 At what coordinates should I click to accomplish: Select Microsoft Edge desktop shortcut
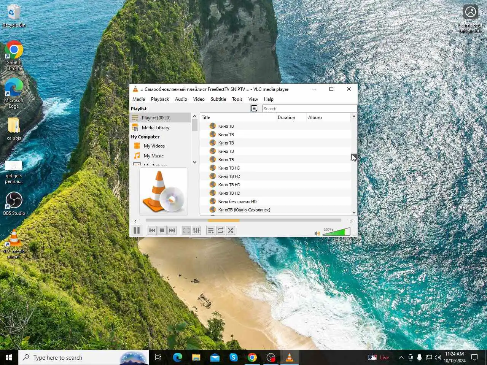click(x=14, y=94)
